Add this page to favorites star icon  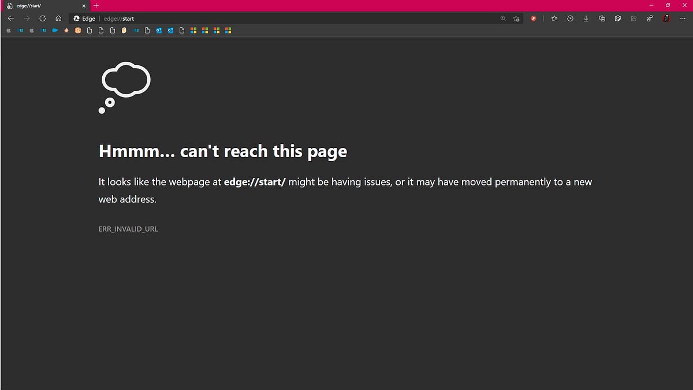coord(516,18)
